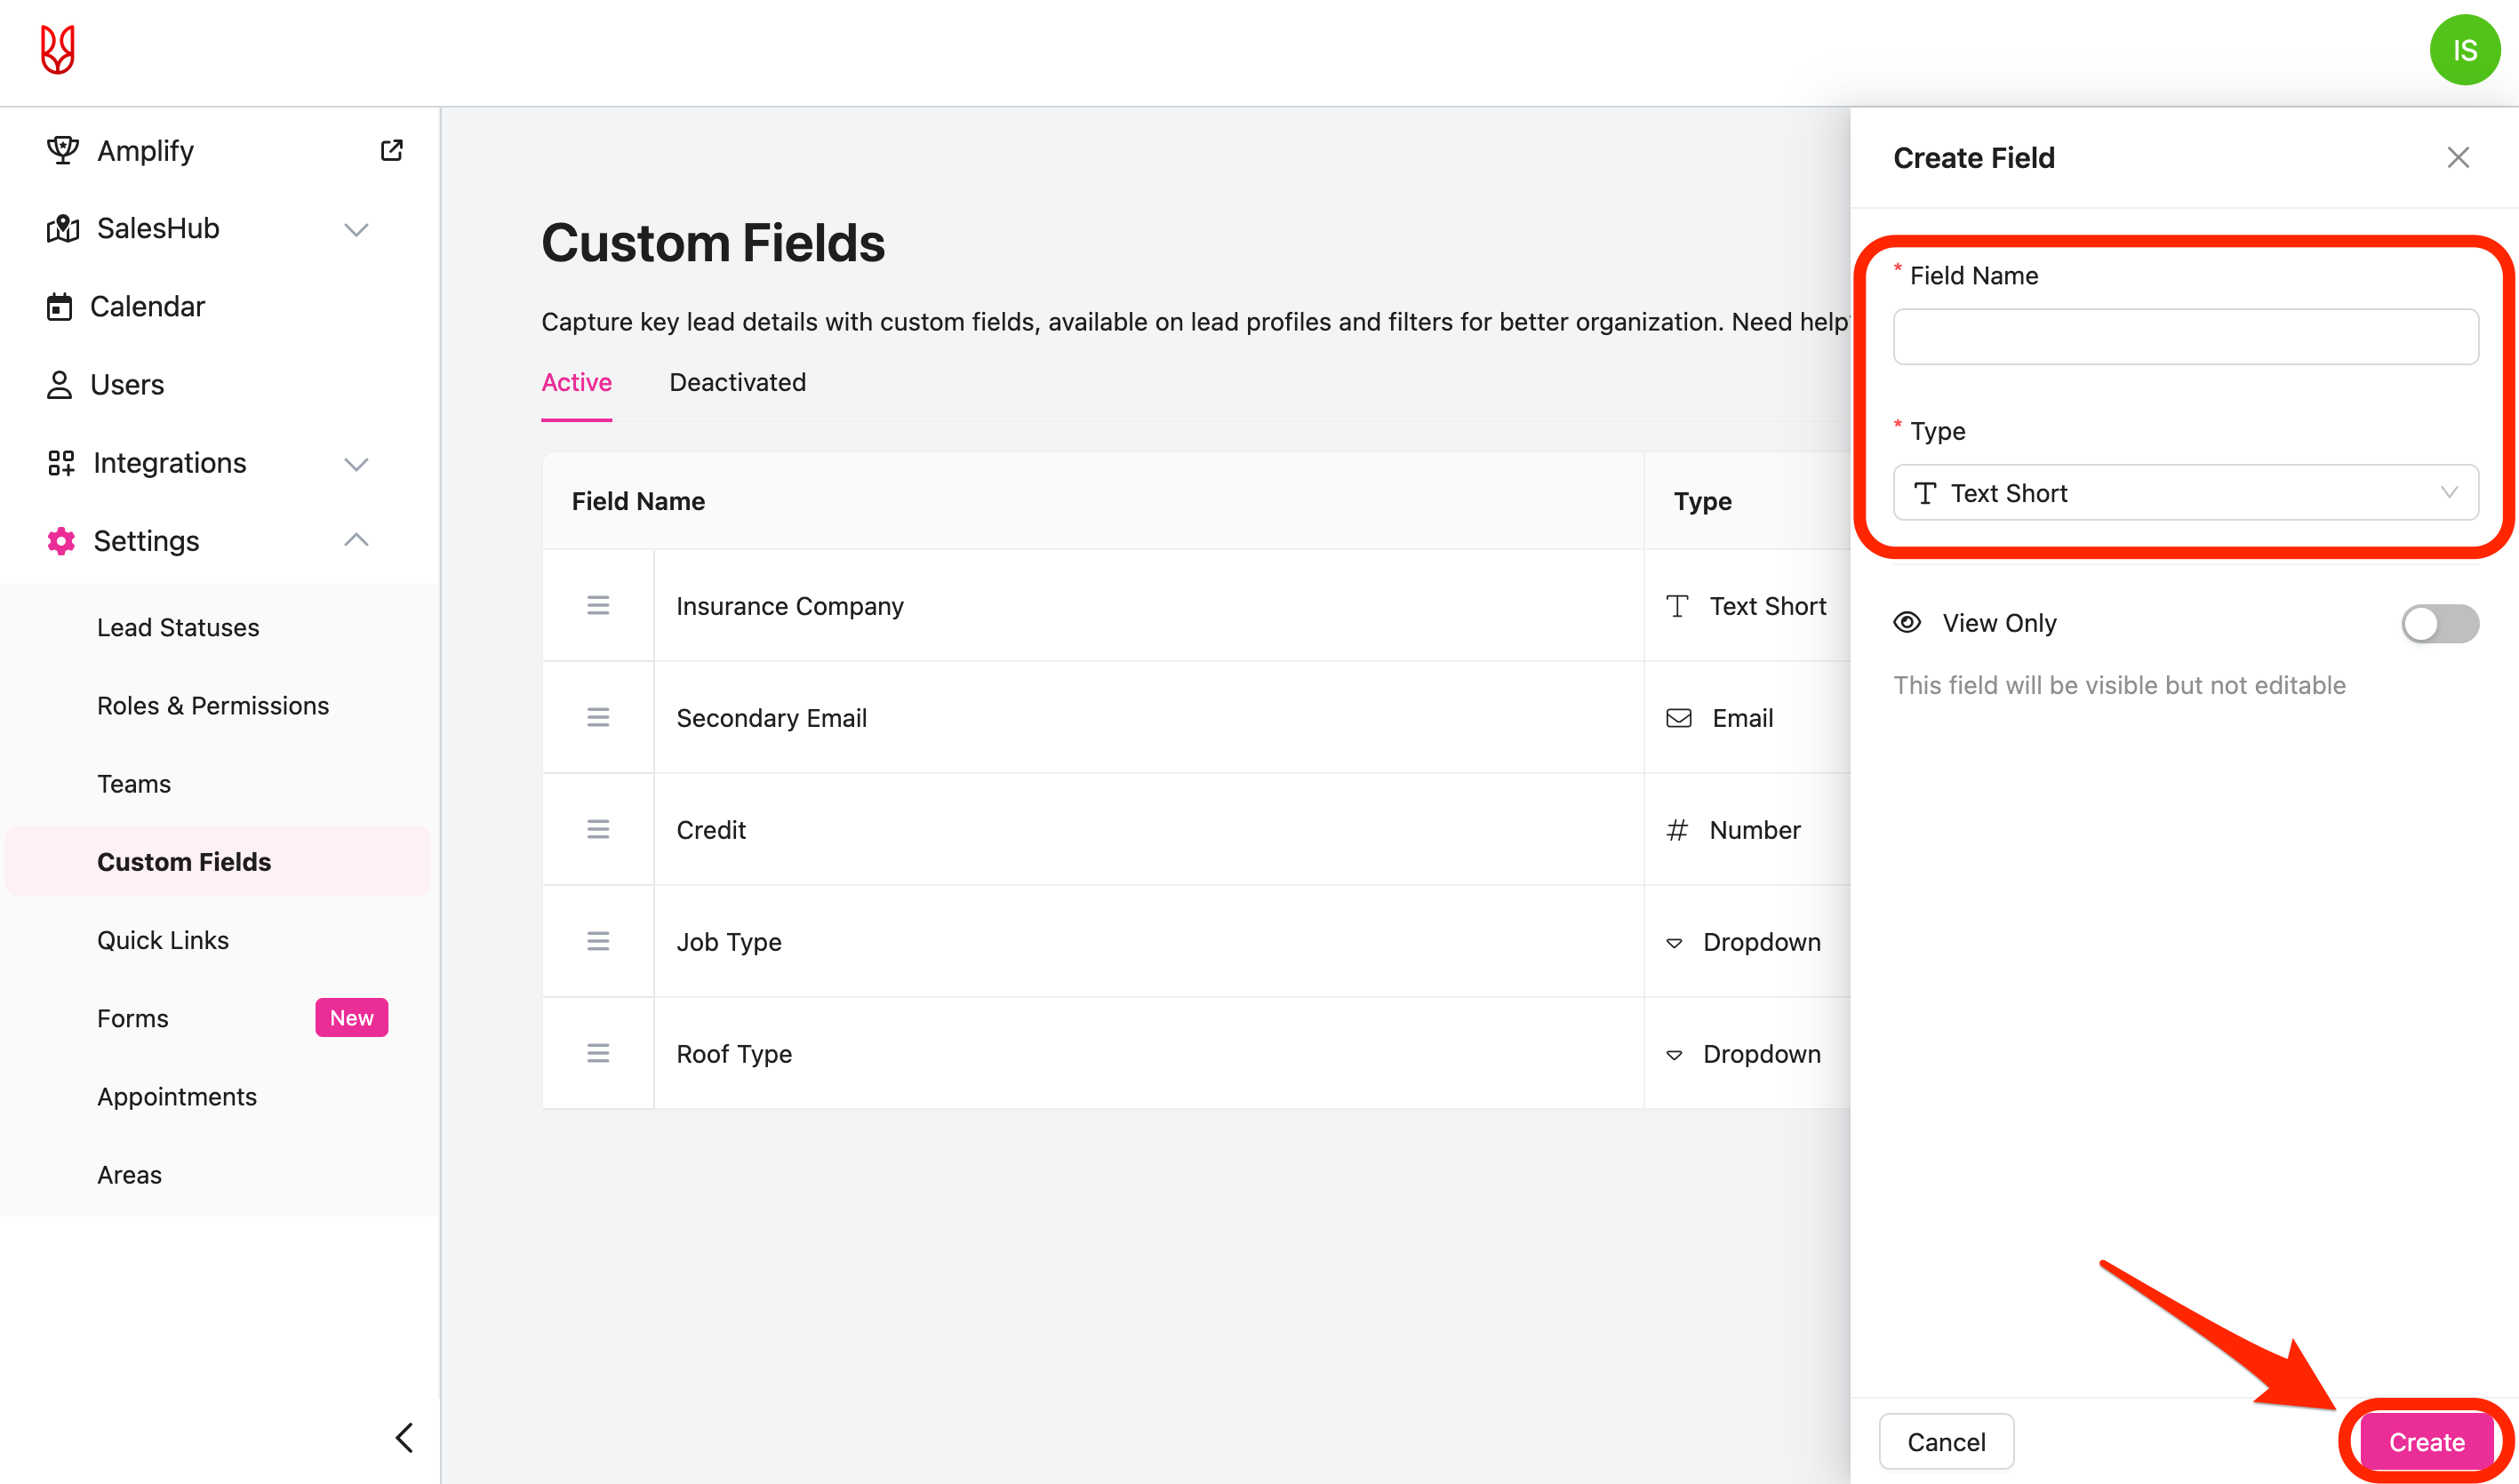
Task: Click into the Field Name input
Action: [2184, 337]
